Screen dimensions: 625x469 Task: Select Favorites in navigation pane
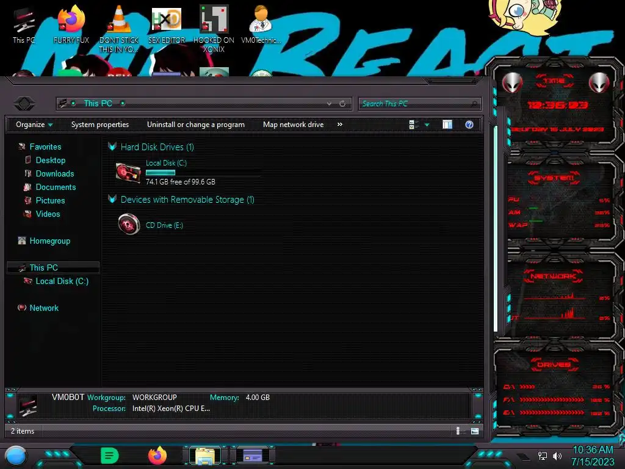(x=45, y=147)
